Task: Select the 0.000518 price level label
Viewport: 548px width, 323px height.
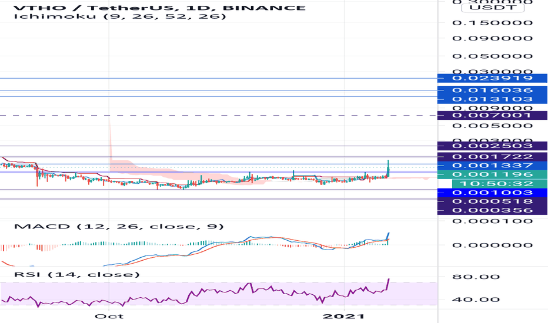Action: 492,201
